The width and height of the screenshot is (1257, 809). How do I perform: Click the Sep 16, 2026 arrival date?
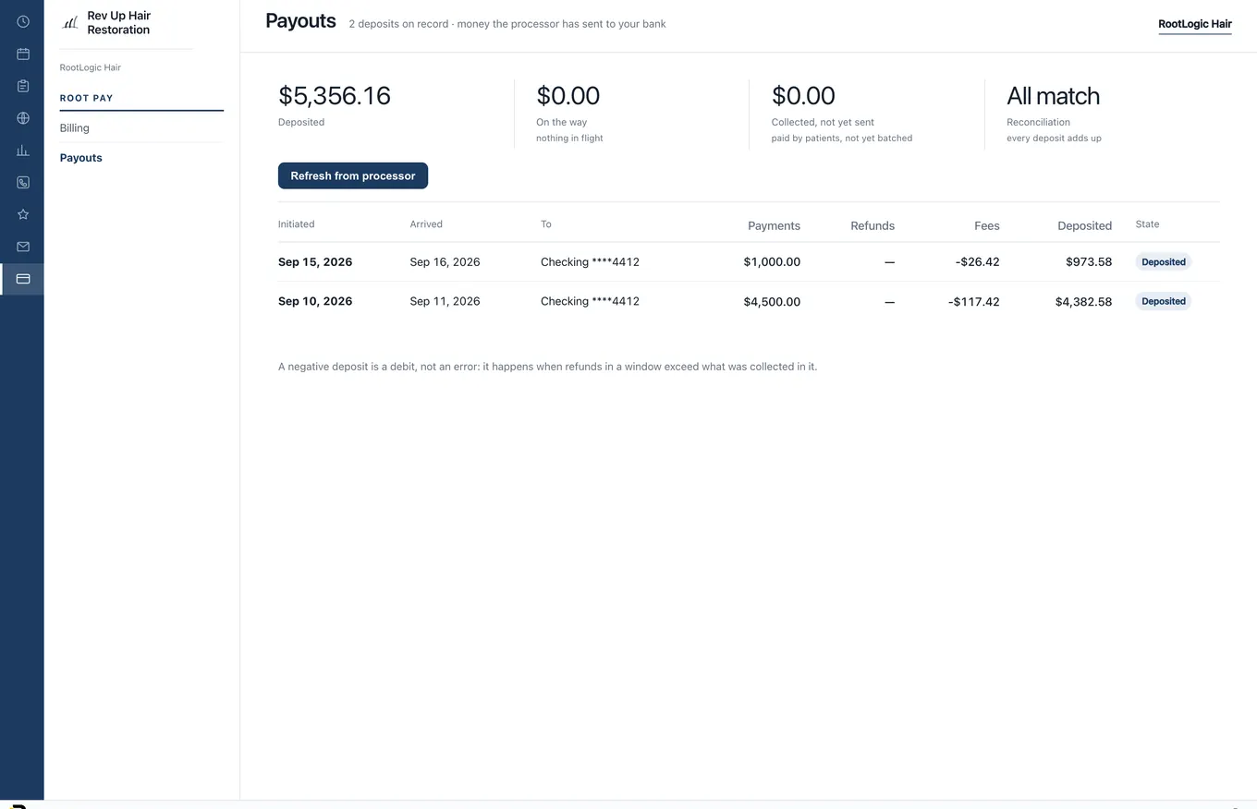pyautogui.click(x=445, y=262)
